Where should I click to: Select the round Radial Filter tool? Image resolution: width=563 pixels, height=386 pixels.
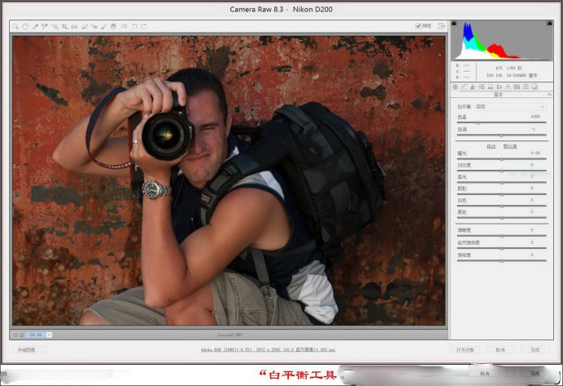point(113,27)
